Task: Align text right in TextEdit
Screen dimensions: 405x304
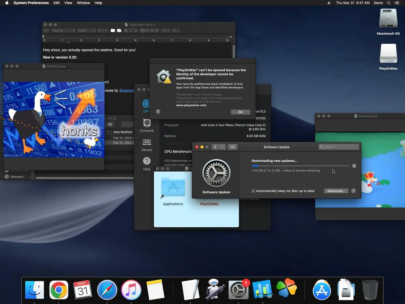Action: point(152,31)
